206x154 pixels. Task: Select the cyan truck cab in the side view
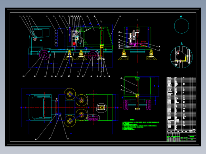(40, 41)
